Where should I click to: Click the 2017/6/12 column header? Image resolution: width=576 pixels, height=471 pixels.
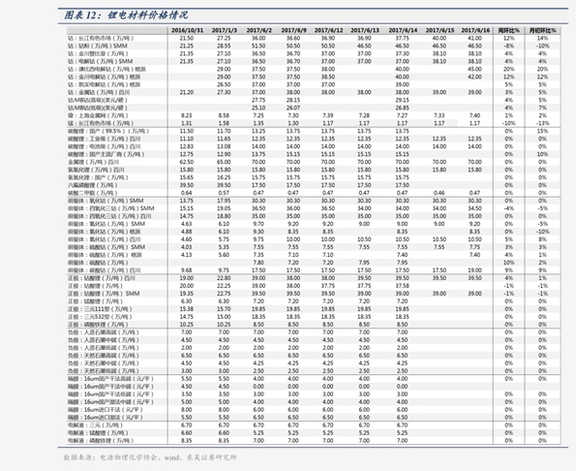pos(328,30)
